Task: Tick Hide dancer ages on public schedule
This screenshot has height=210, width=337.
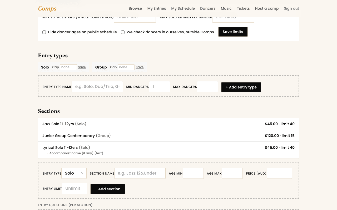Action: point(44,32)
